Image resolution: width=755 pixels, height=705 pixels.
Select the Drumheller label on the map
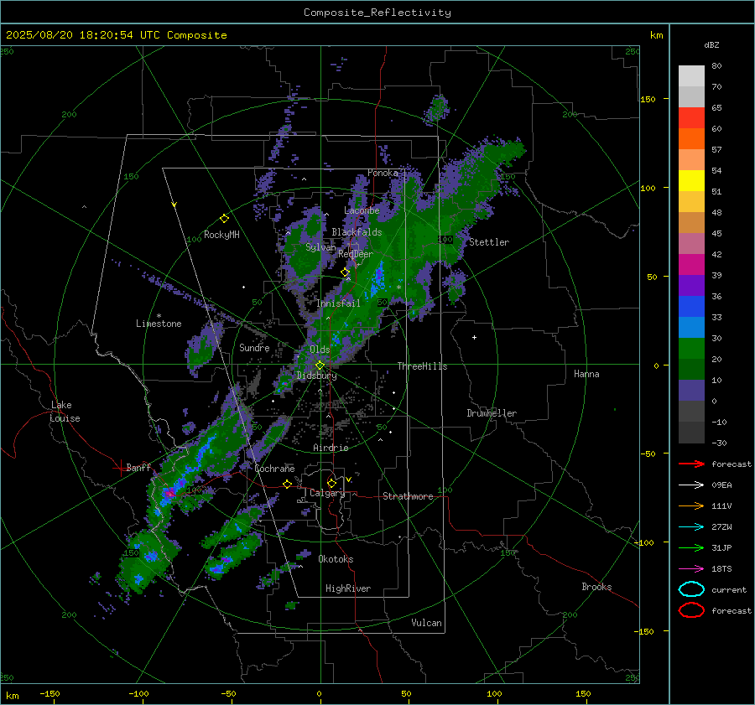point(492,413)
